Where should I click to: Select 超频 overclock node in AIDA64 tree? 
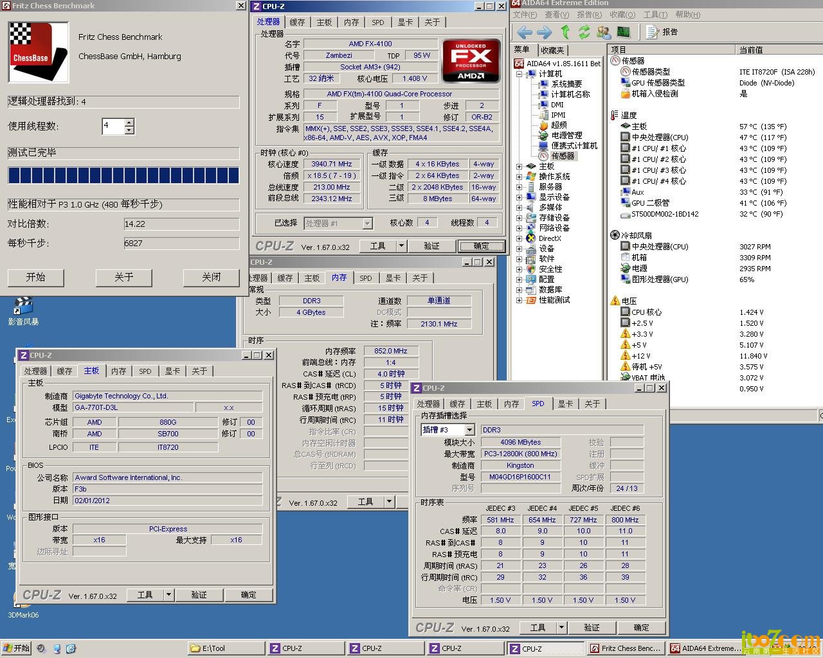(x=559, y=125)
